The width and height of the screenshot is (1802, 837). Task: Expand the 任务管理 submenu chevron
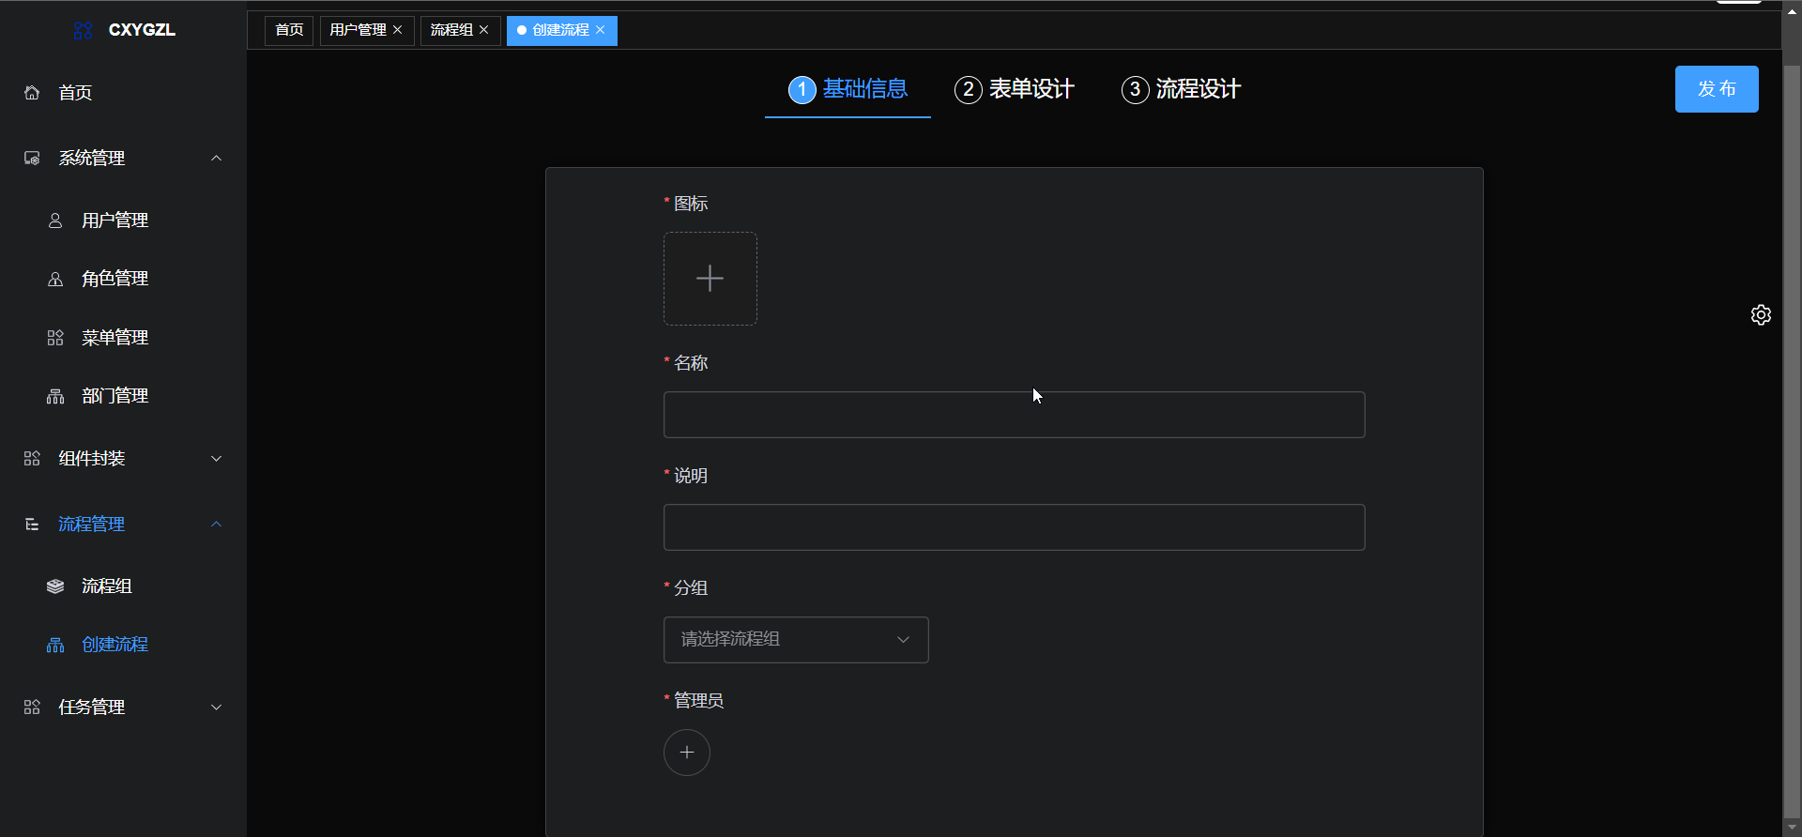[217, 708]
